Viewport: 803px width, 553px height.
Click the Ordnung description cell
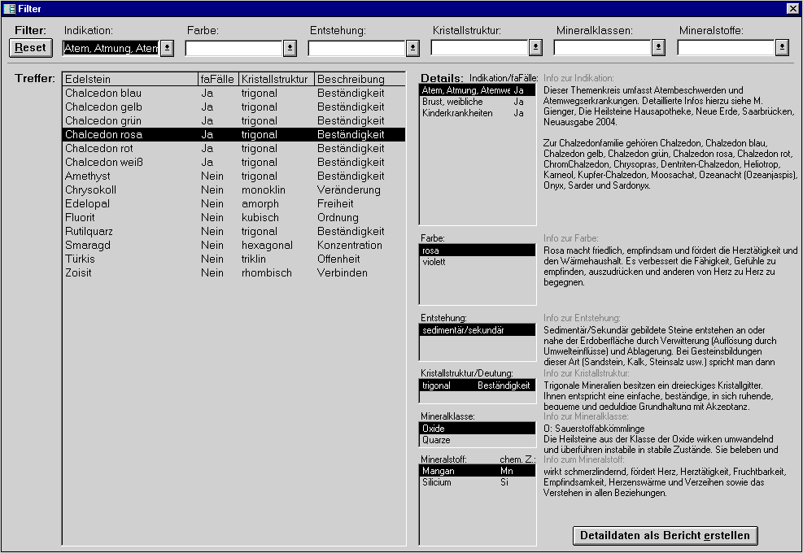click(338, 218)
